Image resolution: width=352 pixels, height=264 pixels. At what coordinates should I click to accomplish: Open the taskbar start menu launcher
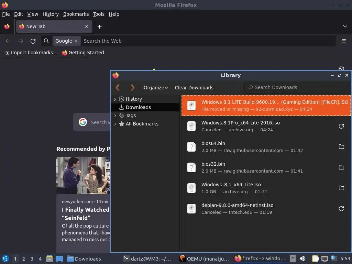point(5,258)
